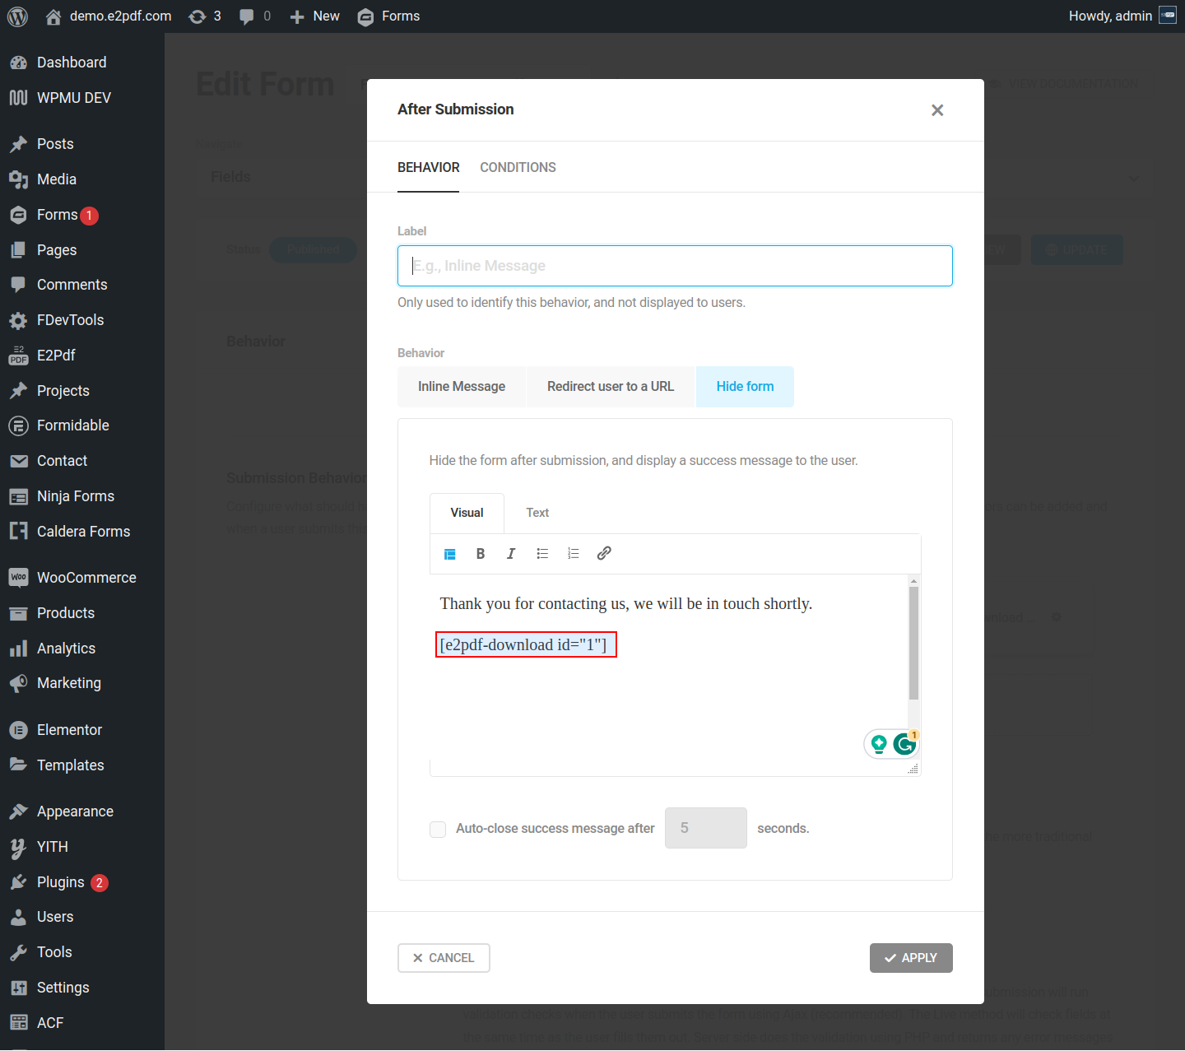This screenshot has height=1051, width=1185.
Task: Select Redirect user to a URL
Action: tap(611, 387)
